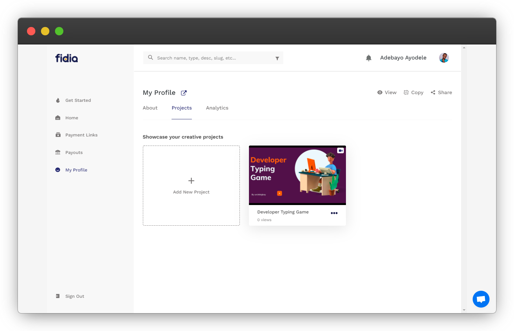Click the plus icon for new project
Screen dimensions: 514x331
191,181
